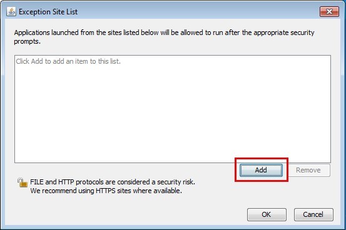Confirm the dialog with OK

pyautogui.click(x=267, y=214)
